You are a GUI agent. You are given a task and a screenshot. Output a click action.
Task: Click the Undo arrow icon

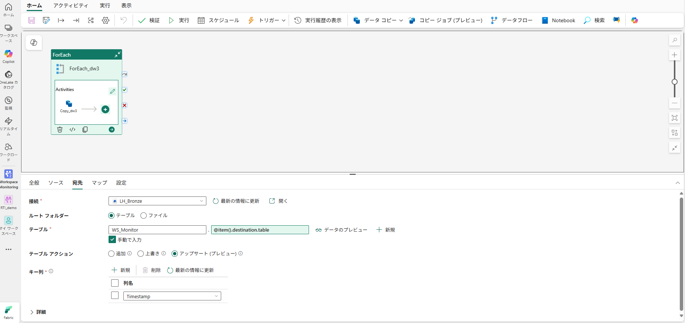pos(123,20)
